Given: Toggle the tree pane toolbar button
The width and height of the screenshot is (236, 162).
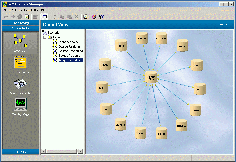Looking at the screenshot, I should [x=44, y=17].
